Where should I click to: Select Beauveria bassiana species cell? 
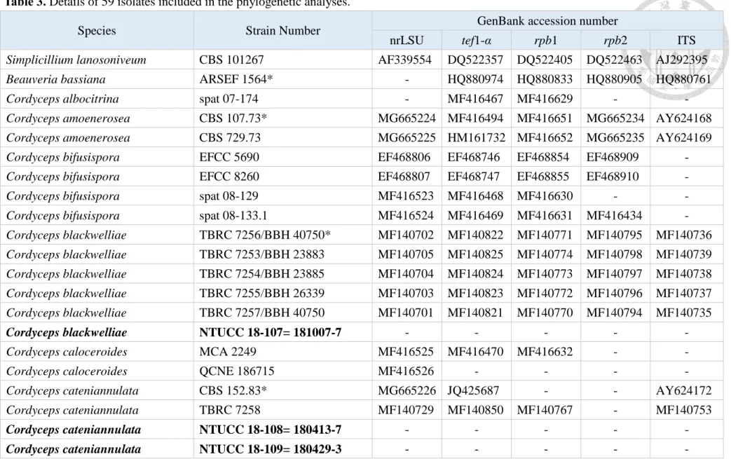pos(55,80)
